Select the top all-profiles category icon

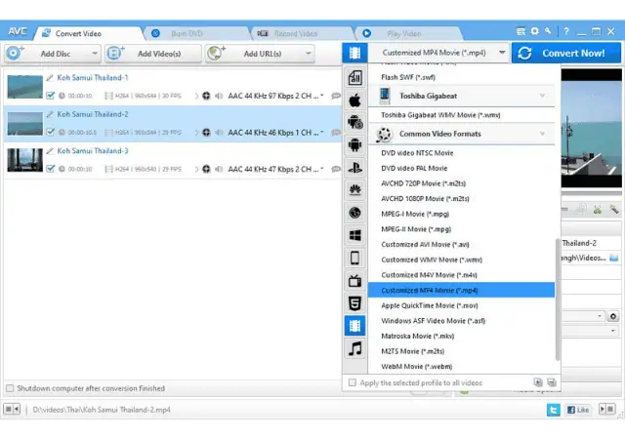click(354, 77)
